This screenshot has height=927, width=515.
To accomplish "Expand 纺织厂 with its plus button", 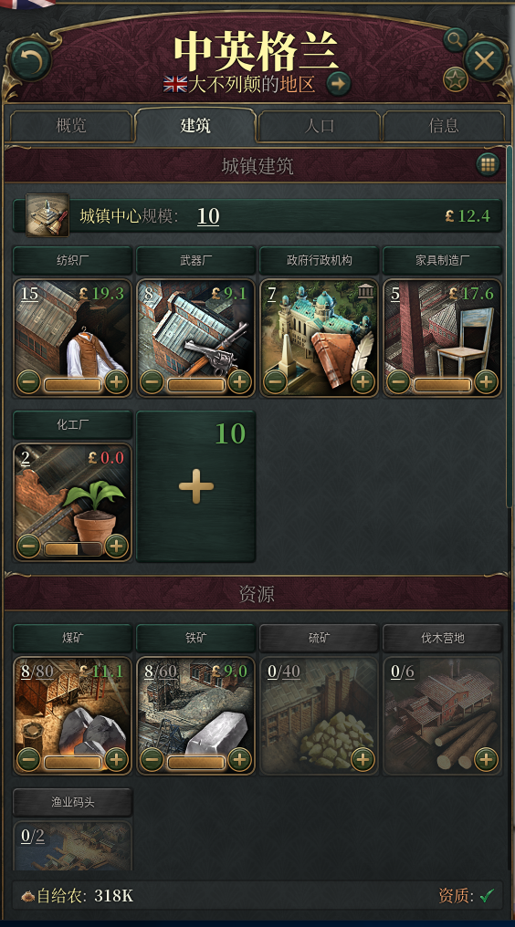I will point(117,382).
